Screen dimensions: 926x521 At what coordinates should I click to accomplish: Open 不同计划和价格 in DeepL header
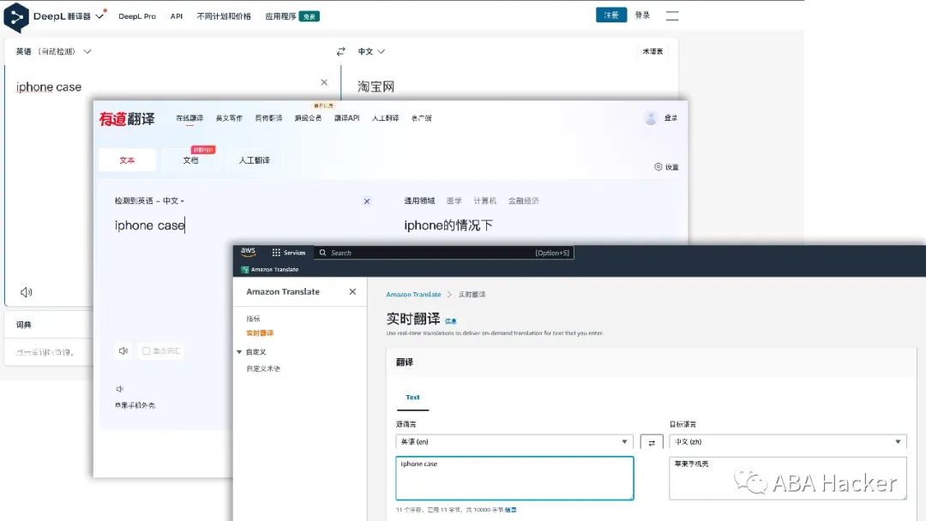(x=224, y=16)
